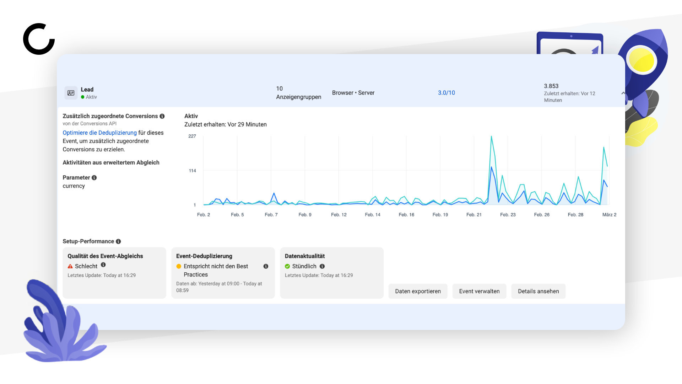Click the red warning triangle icon
682x384 pixels.
(70, 266)
